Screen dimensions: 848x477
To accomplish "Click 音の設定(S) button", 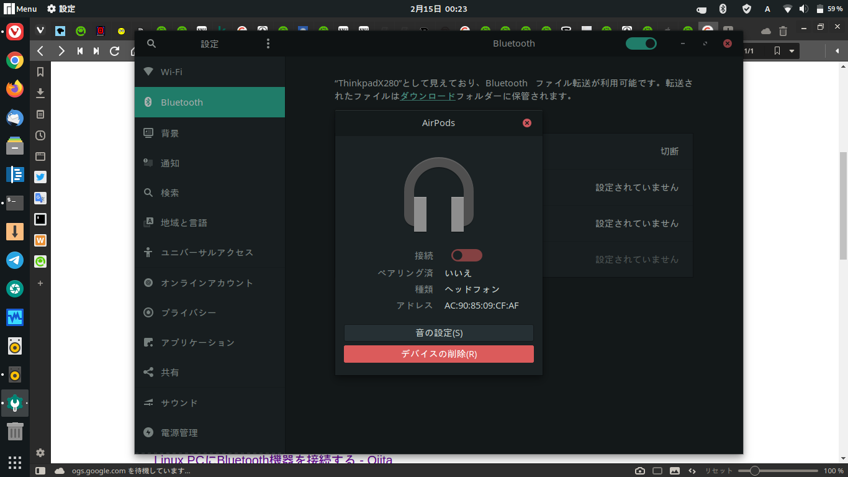I will (439, 333).
